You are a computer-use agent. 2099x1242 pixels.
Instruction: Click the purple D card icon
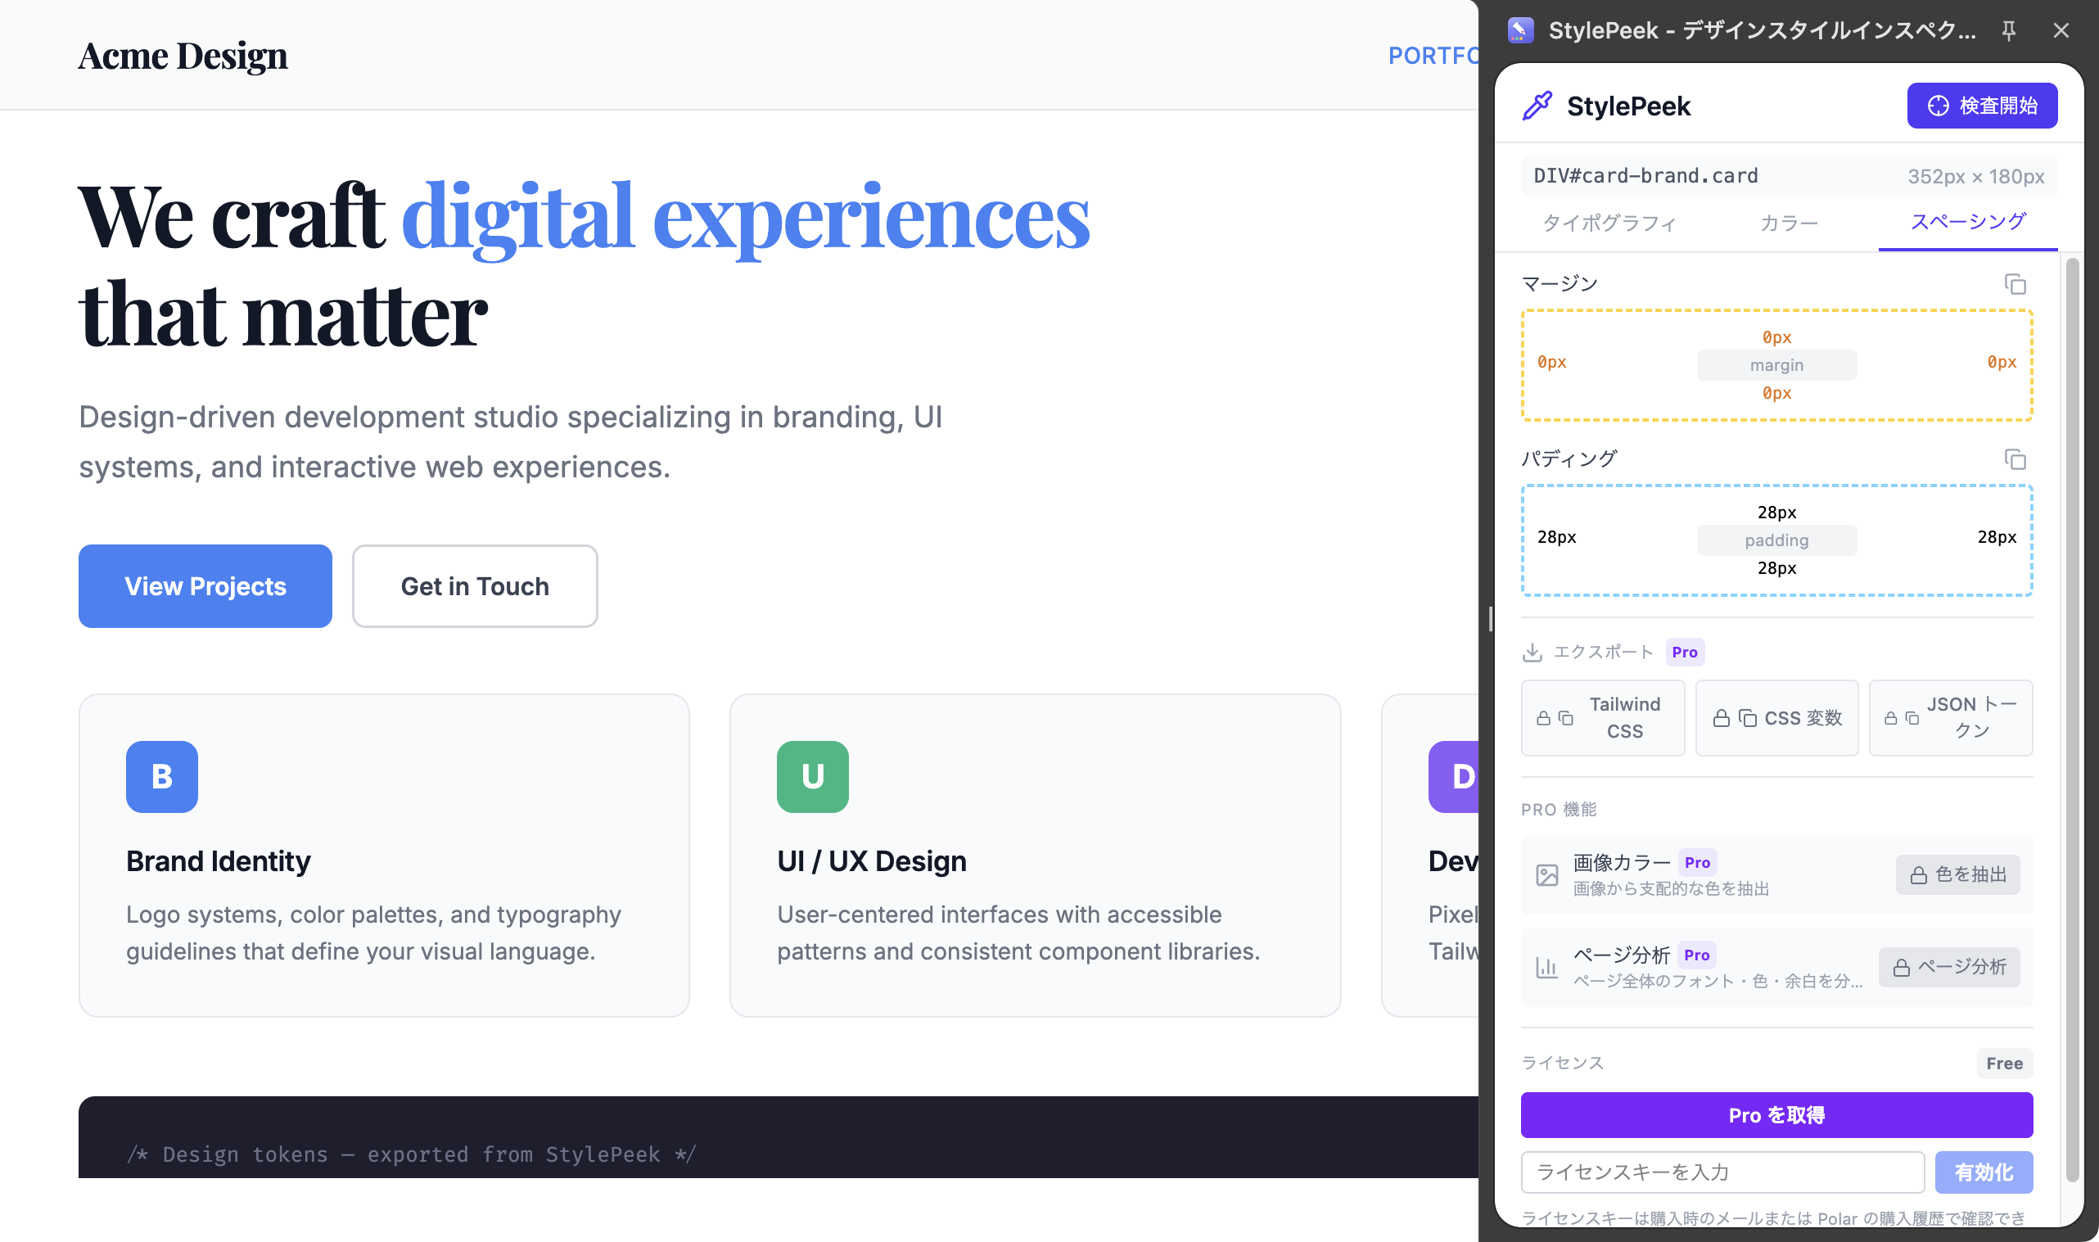point(1454,777)
